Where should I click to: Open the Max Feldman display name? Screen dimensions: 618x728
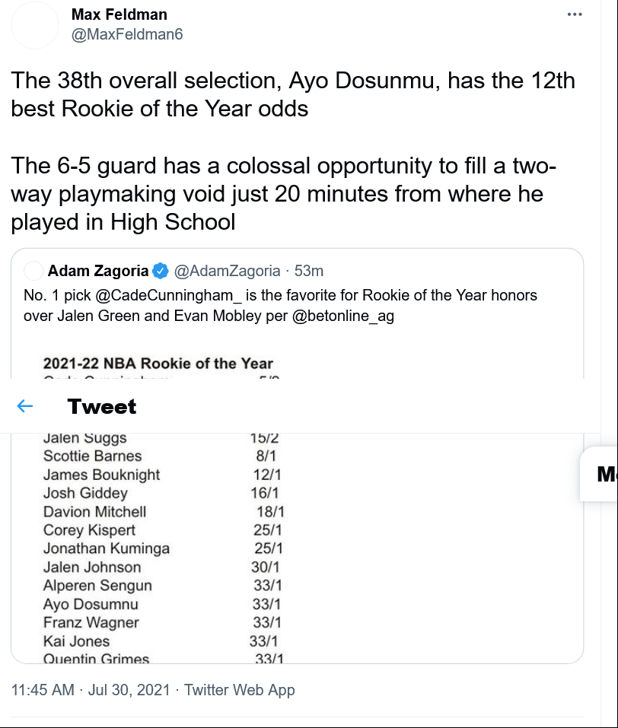(119, 14)
